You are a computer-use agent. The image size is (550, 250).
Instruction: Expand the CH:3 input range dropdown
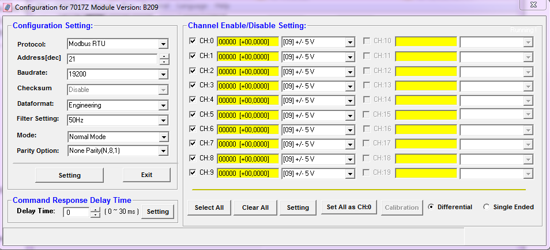pos(349,86)
